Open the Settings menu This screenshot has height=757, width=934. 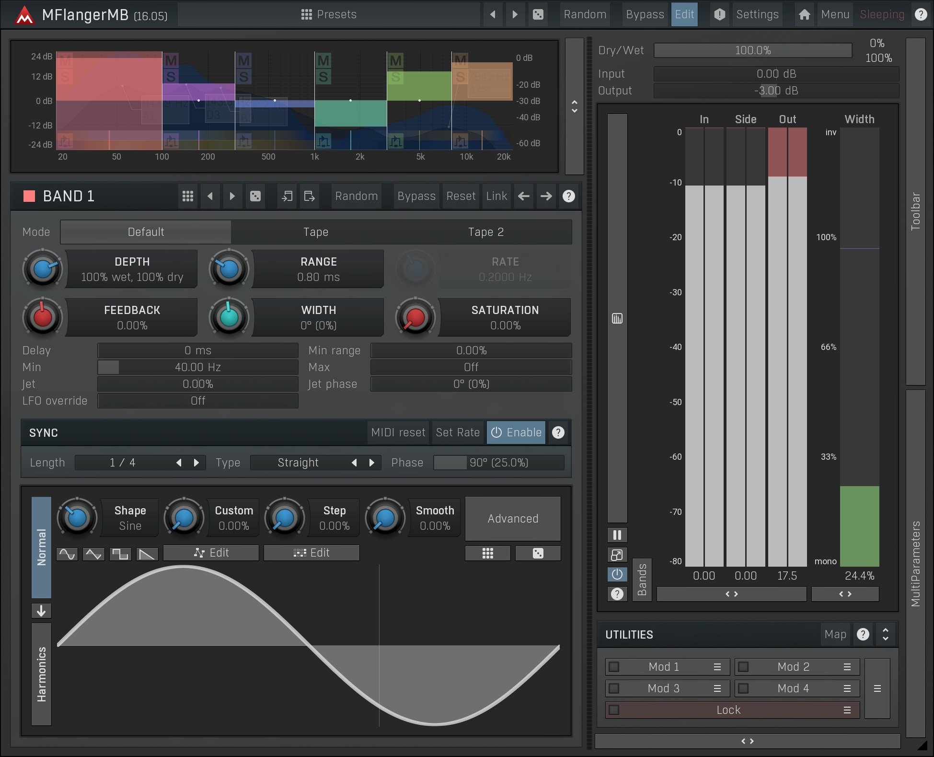coord(757,14)
